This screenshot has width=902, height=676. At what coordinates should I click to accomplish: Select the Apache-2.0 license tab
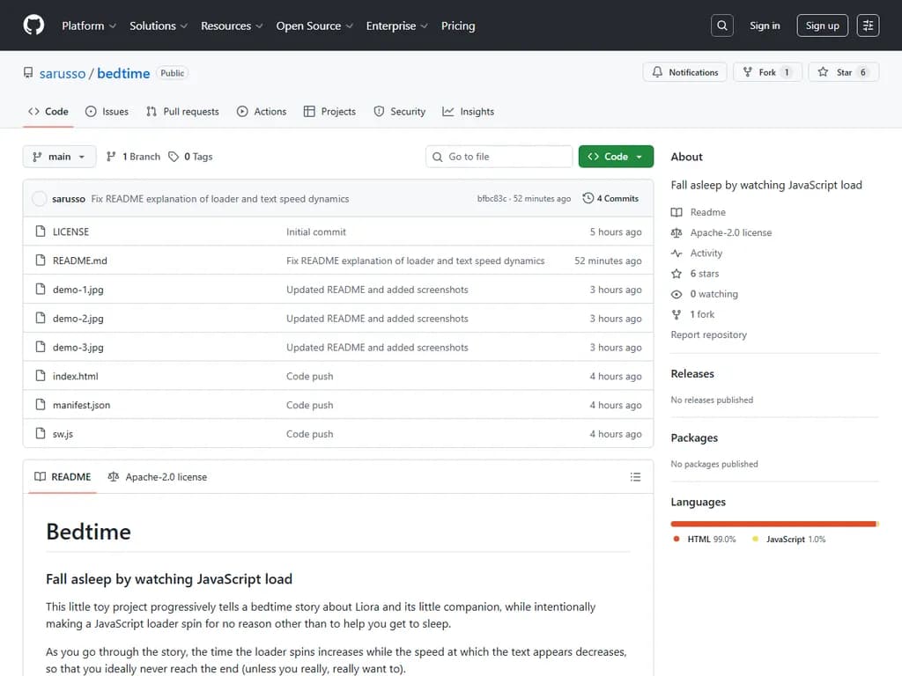click(x=158, y=477)
